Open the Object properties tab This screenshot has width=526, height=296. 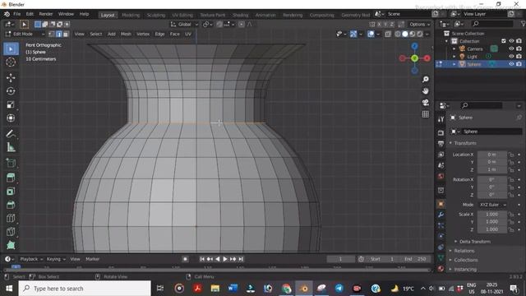click(x=441, y=204)
